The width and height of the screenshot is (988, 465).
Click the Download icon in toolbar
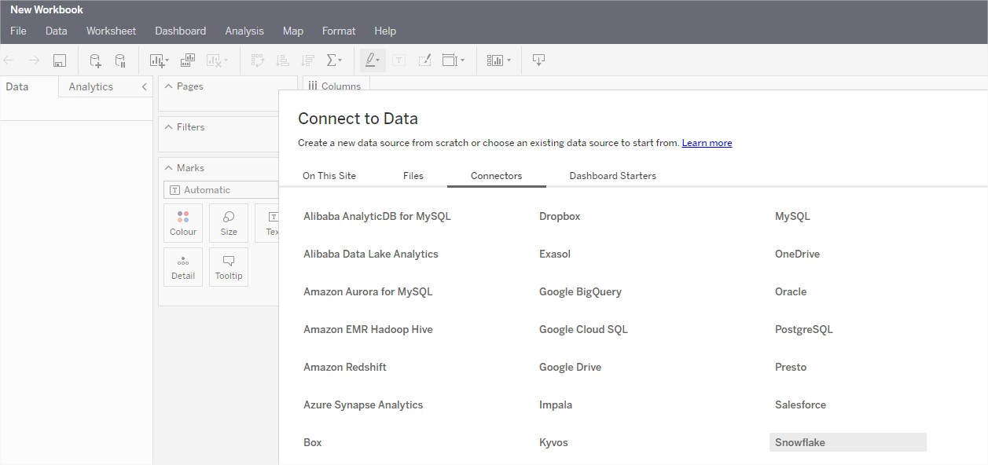click(x=538, y=60)
